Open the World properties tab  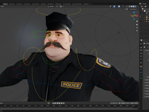coord(141,59)
